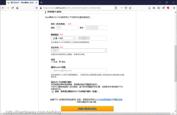Click the horizontal scroll right arrow
The width and height of the screenshot is (177, 115).
tap(173, 114)
